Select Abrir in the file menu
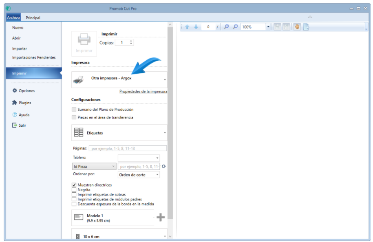373x242 pixels. 16,38
